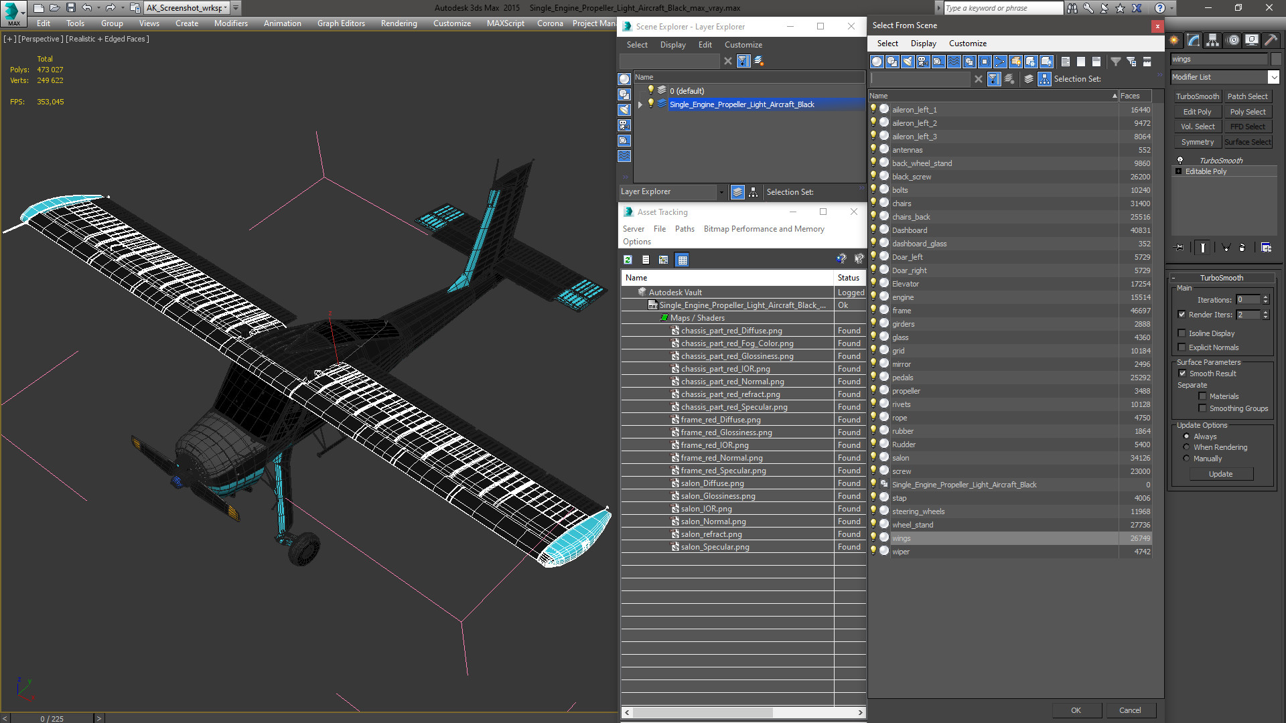Open Bitmap Performance and Memory menu
This screenshot has width=1286, height=723.
click(764, 229)
